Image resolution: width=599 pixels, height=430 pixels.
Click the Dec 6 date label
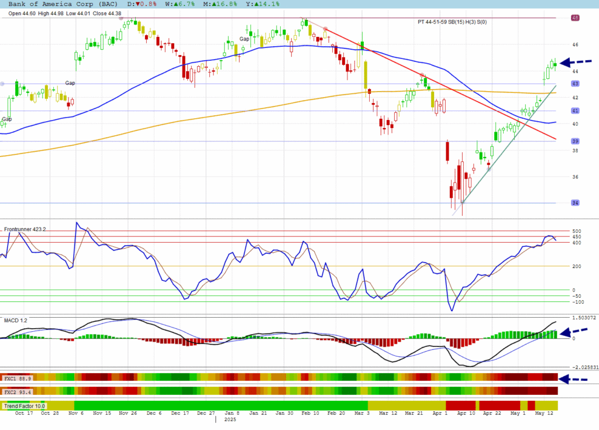(x=154, y=413)
